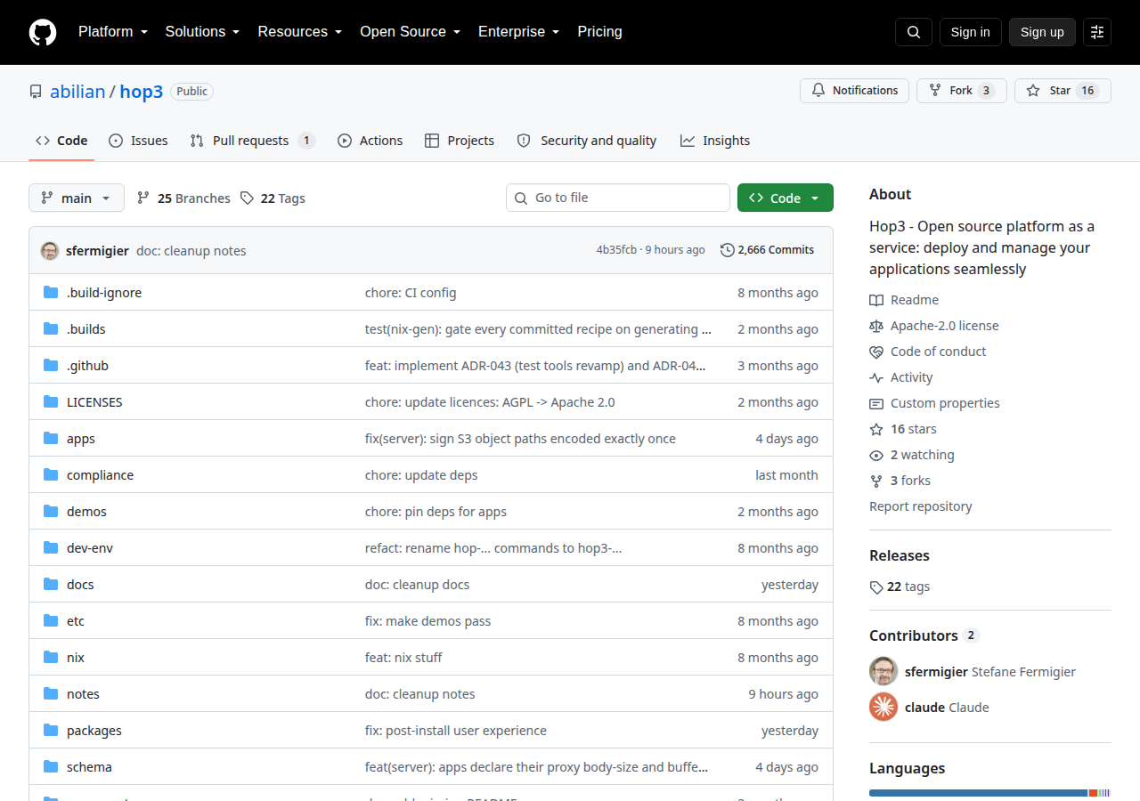Open the Actions tab

[370, 141]
